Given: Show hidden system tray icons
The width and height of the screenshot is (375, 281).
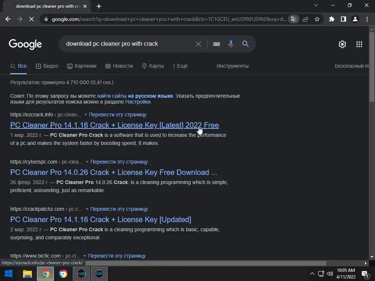Looking at the screenshot, I should point(312,274).
